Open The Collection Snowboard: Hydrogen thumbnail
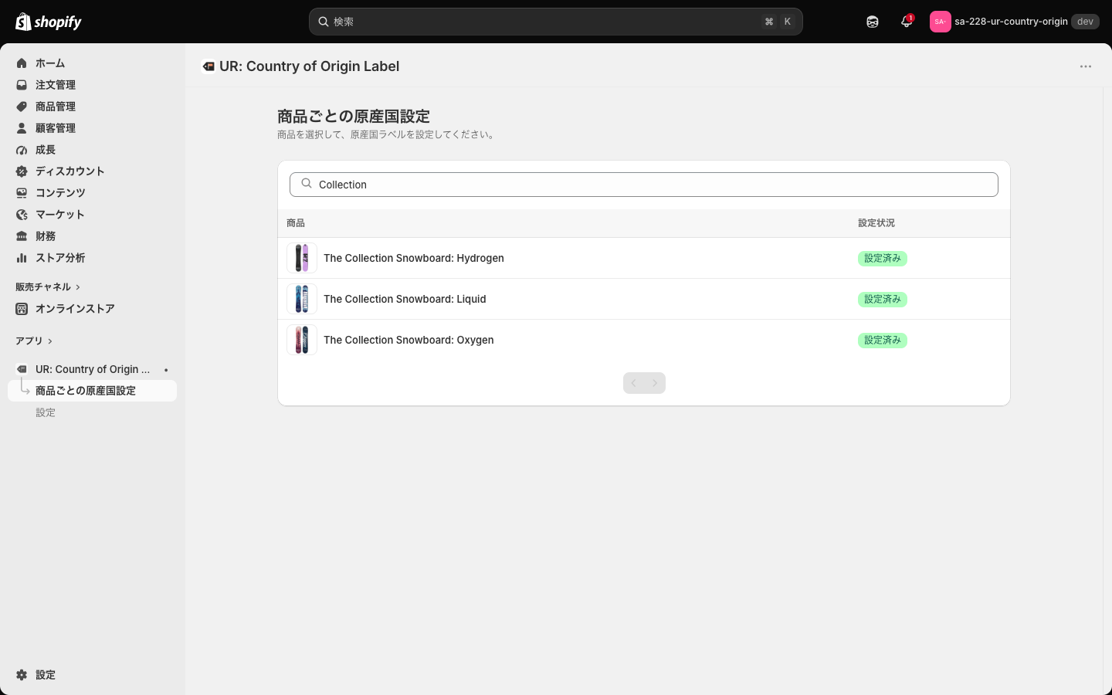Screen dimensions: 1112x695 click(x=302, y=258)
